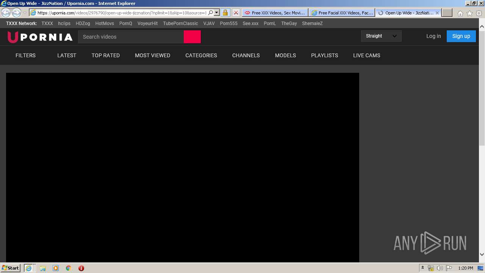
Task: Open the Windows Start menu
Action: (10, 268)
